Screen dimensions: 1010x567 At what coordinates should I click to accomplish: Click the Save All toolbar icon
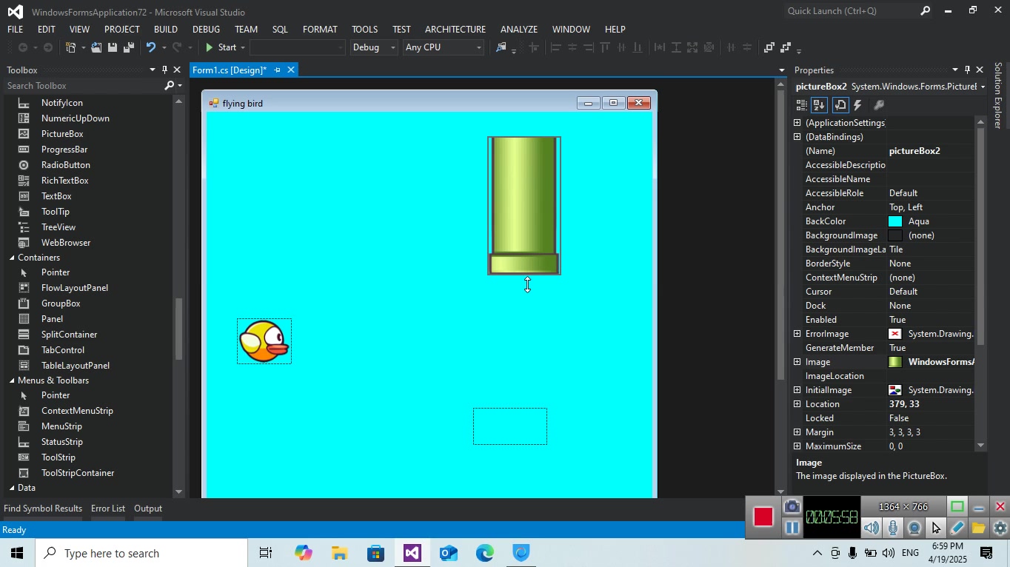click(128, 47)
